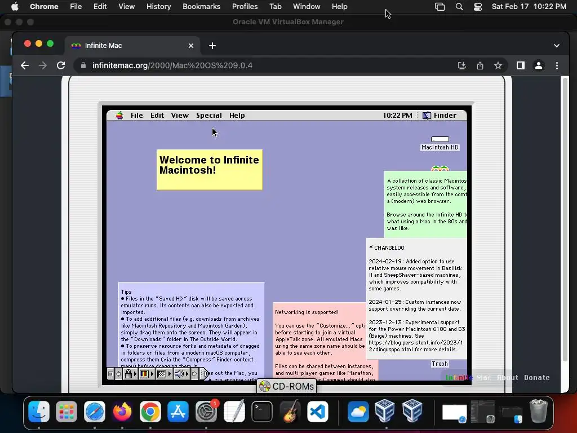Open the Infinite Mac footer link

tap(468, 377)
